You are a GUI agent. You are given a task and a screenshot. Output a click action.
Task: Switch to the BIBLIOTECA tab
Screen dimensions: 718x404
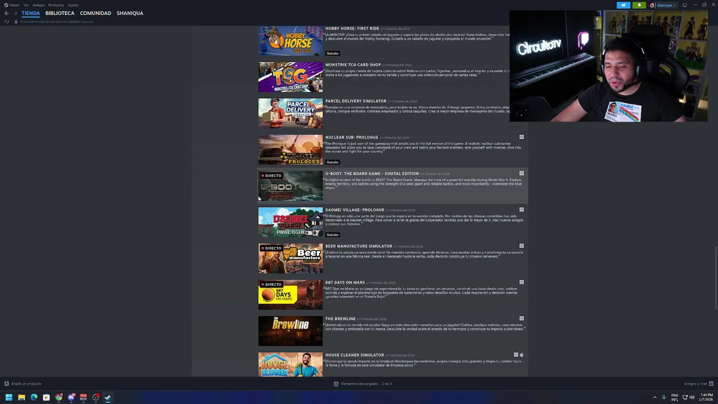point(60,13)
